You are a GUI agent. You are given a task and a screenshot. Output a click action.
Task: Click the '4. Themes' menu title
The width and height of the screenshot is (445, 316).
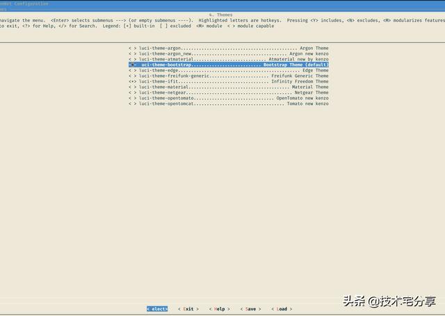coord(221,15)
